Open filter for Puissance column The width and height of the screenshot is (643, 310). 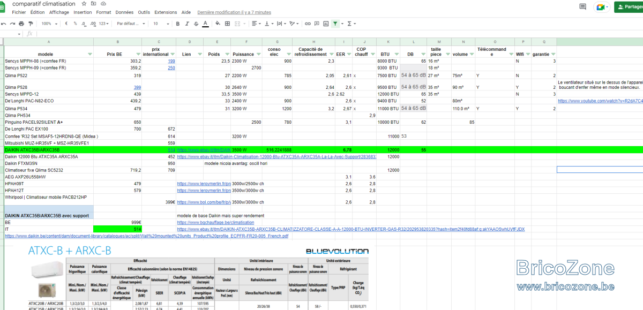tap(258, 54)
